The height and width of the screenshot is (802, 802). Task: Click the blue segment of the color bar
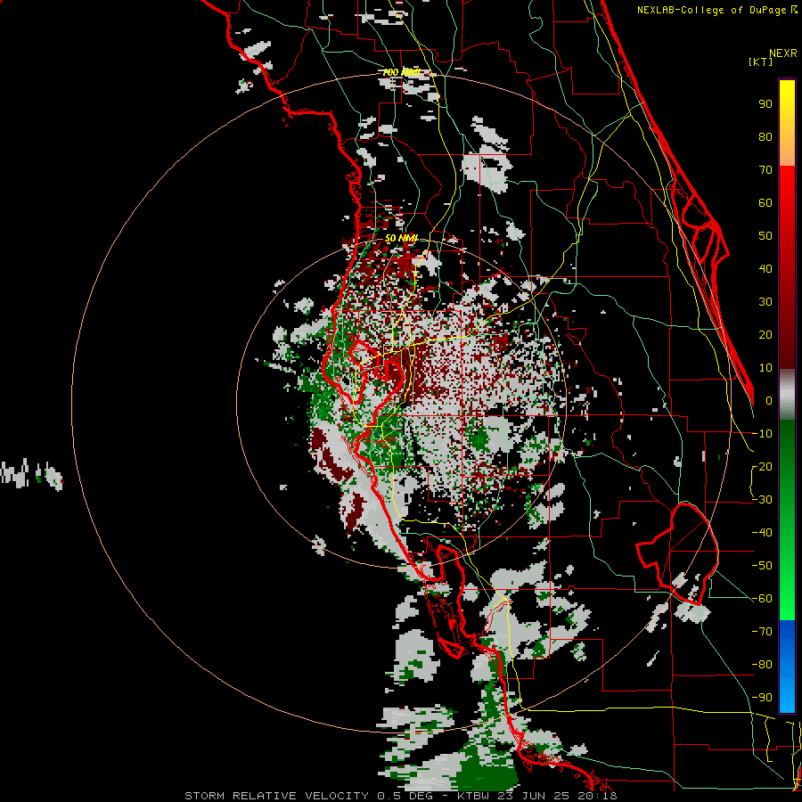(787, 666)
